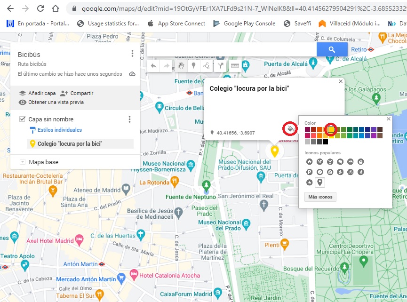Click the map search input field
The width and height of the screenshot is (407, 302).
[231, 49]
